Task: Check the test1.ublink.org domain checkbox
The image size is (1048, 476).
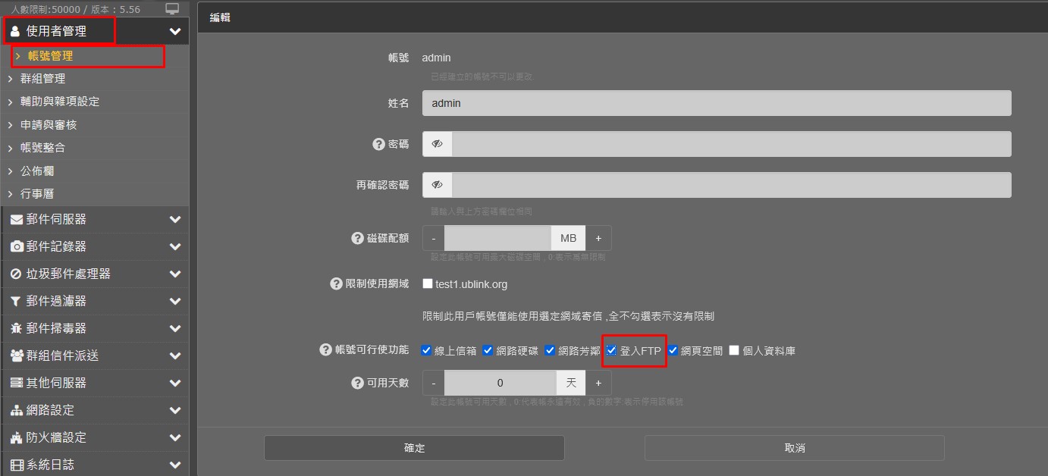Action: (x=428, y=283)
